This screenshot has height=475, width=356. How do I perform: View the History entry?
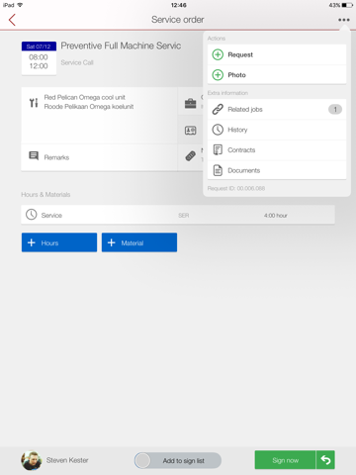point(277,130)
